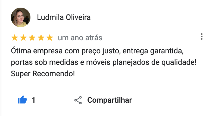
Task: Click the share arrow icon
Action: pyautogui.click(x=78, y=100)
